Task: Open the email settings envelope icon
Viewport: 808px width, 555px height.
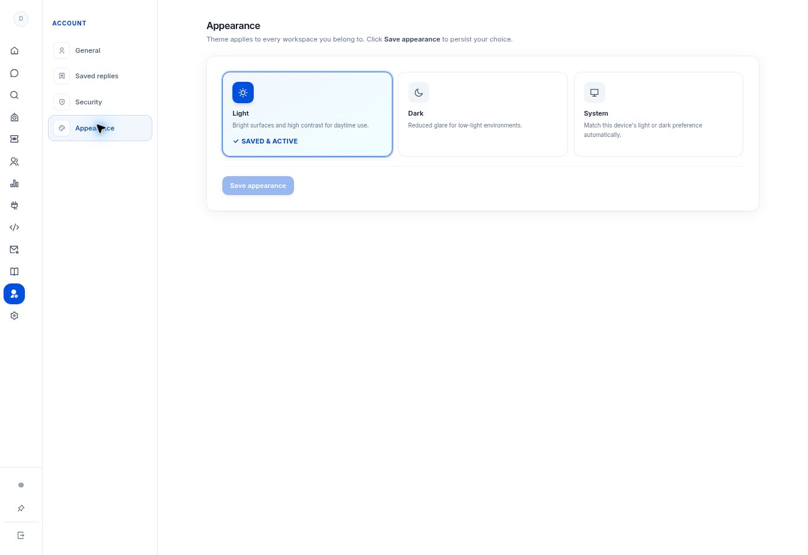Action: click(x=14, y=250)
